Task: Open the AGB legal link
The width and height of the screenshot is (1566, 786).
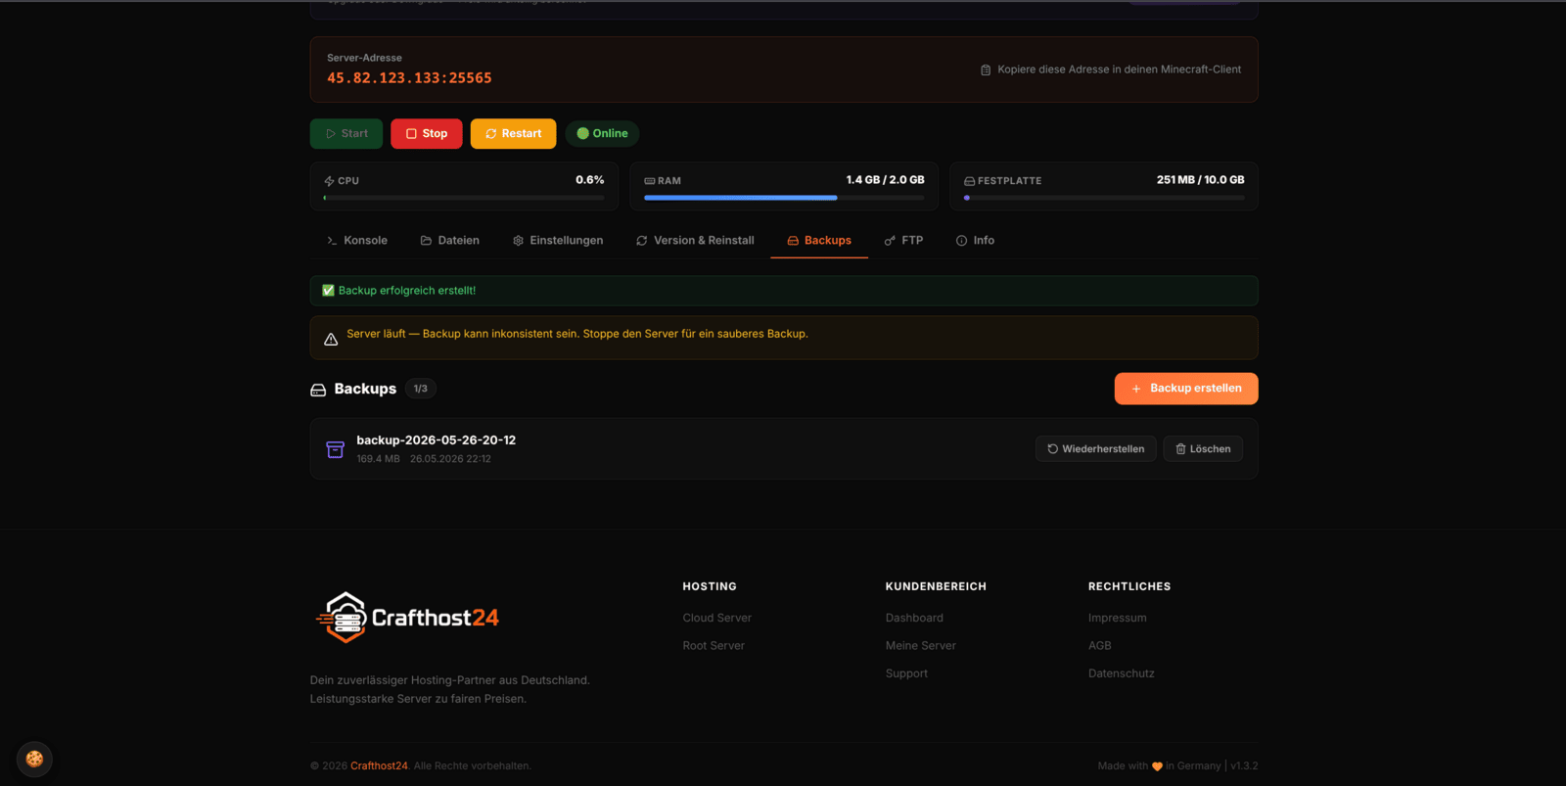Action: pyautogui.click(x=1099, y=646)
